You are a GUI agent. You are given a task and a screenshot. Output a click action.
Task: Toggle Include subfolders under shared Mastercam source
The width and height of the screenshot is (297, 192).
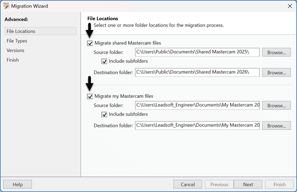tap(104, 61)
